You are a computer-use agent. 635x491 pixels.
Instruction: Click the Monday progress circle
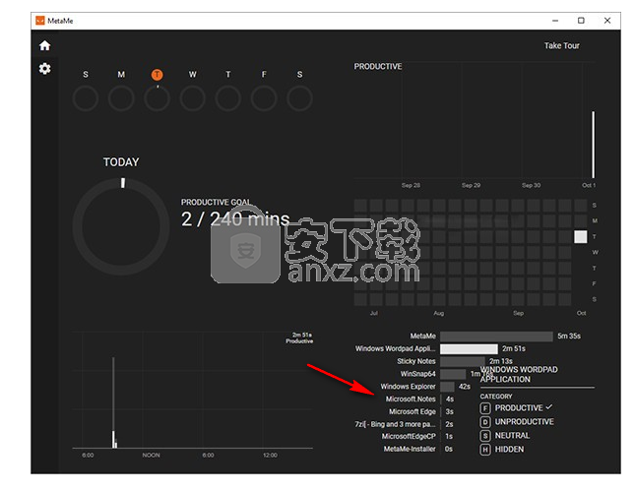point(121,98)
